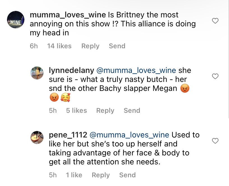229x186 pixels.
Task: Follow the @mumma_loves_wine mention in pene_1112's reply
Action: point(129,135)
